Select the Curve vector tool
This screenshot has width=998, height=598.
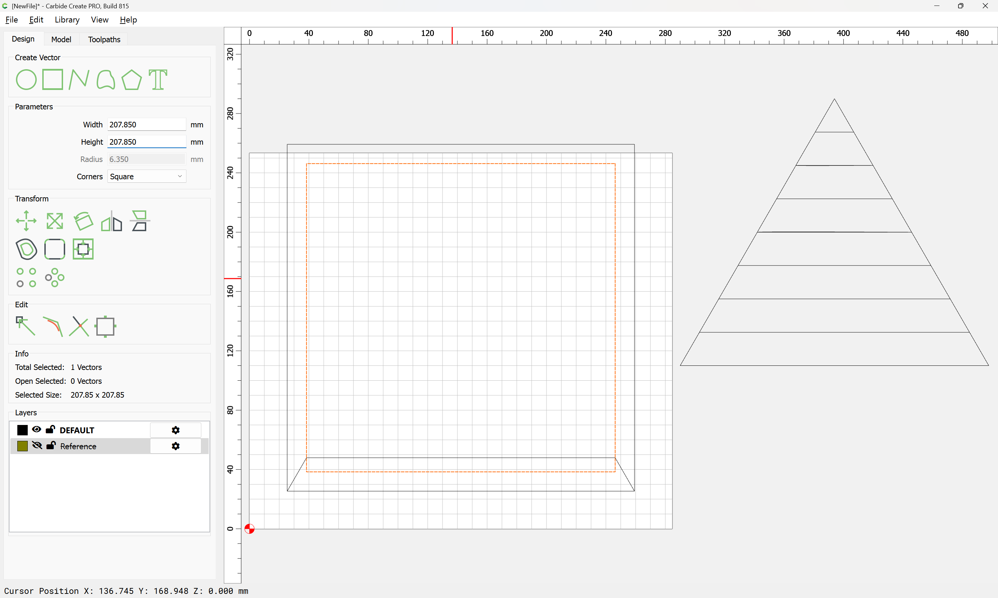(106, 79)
